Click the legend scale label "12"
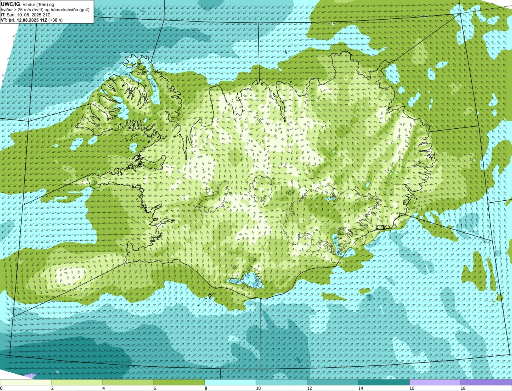Screen dimensions: 512x391 click(x=310, y=388)
